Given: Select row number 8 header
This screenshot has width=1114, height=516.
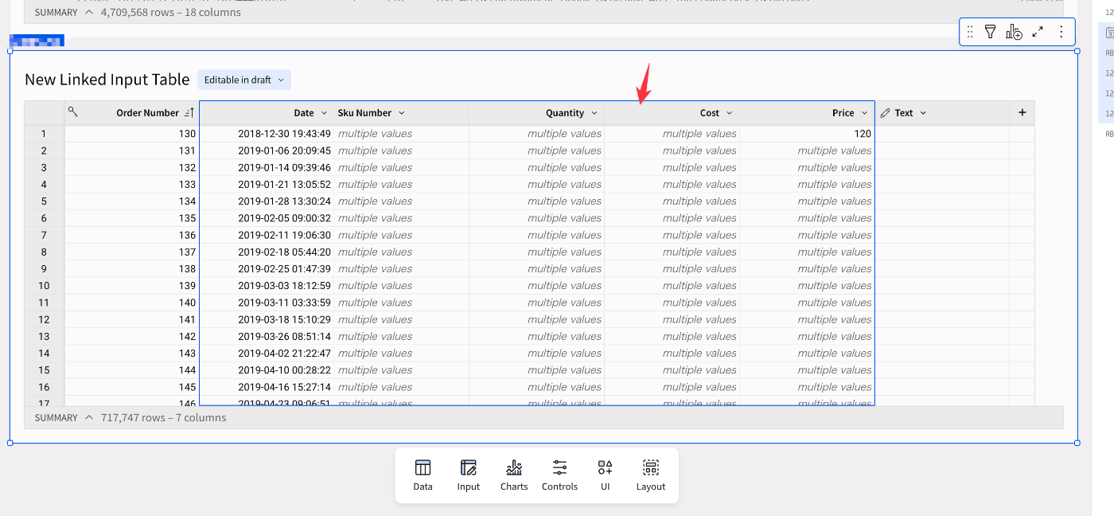Looking at the screenshot, I should coord(44,252).
